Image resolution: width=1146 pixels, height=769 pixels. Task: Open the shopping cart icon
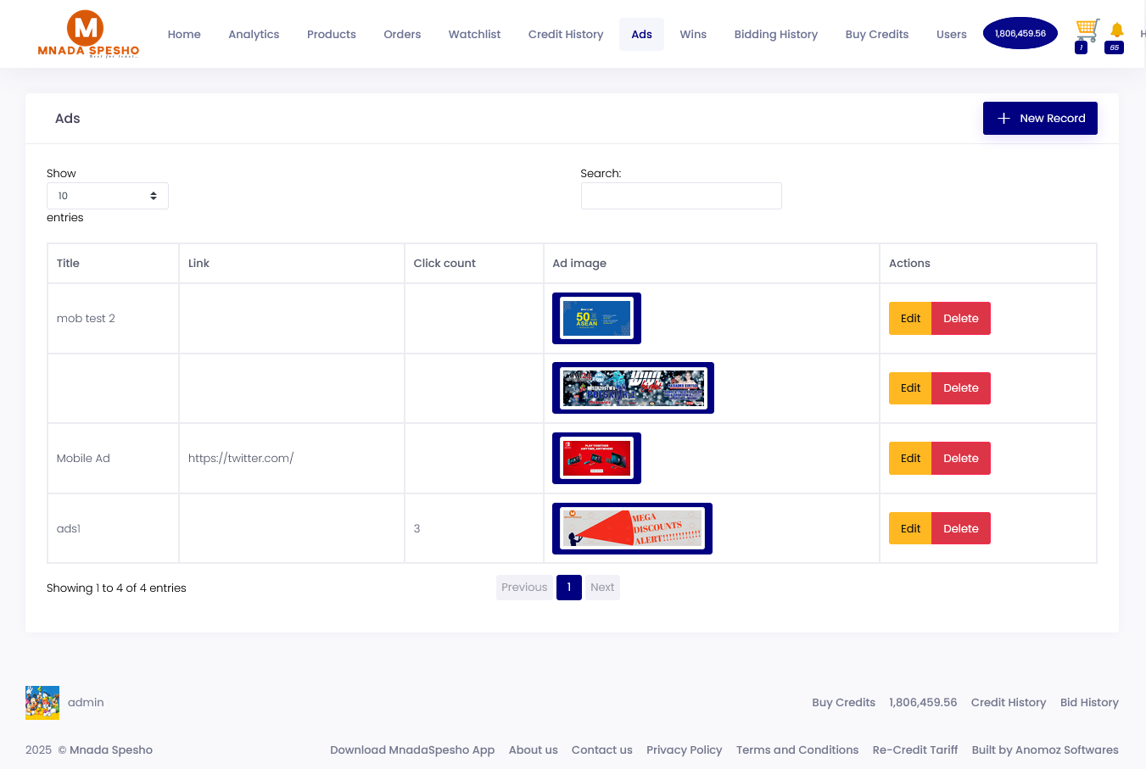pyautogui.click(x=1087, y=31)
